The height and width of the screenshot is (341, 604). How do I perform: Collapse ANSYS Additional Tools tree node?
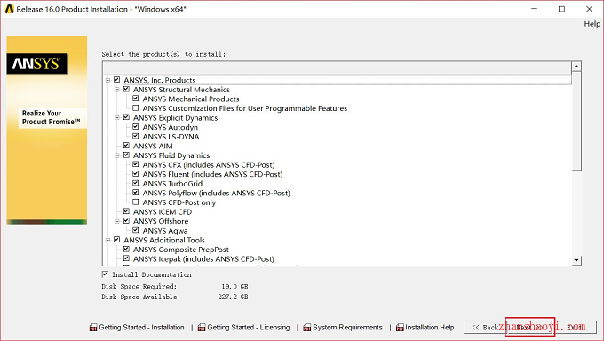click(x=107, y=240)
